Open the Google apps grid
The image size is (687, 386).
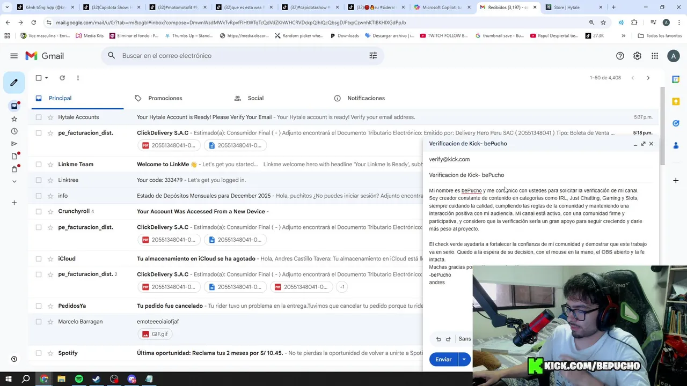pyautogui.click(x=655, y=56)
